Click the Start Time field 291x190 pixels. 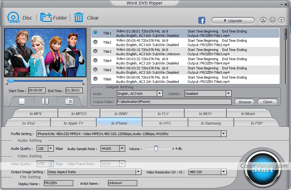coord(37,90)
